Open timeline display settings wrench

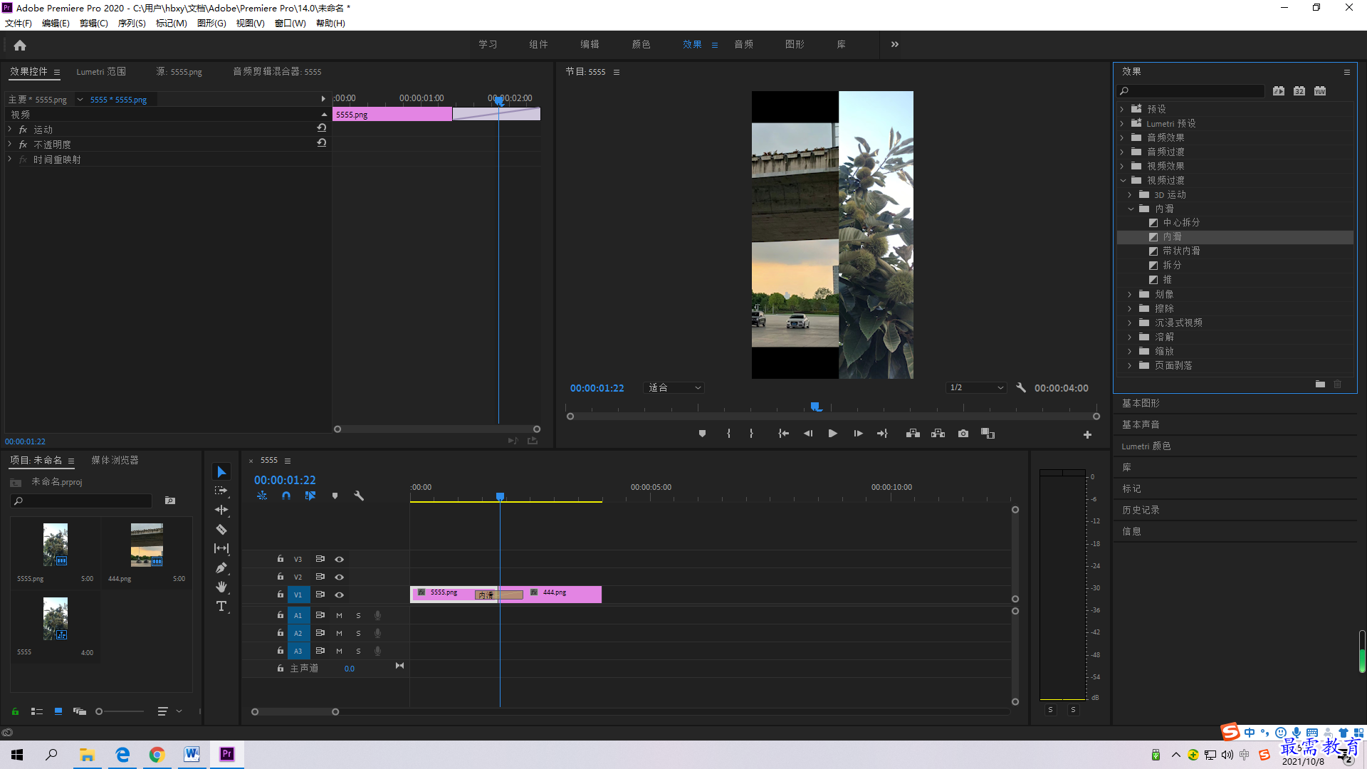click(x=359, y=496)
